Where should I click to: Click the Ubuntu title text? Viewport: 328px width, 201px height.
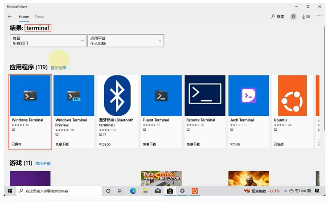(280, 120)
